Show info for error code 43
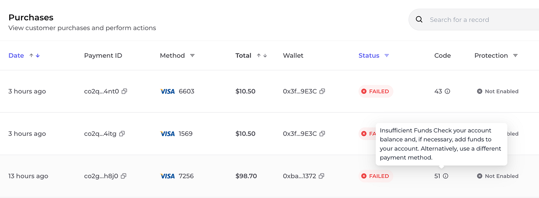 coord(447,92)
